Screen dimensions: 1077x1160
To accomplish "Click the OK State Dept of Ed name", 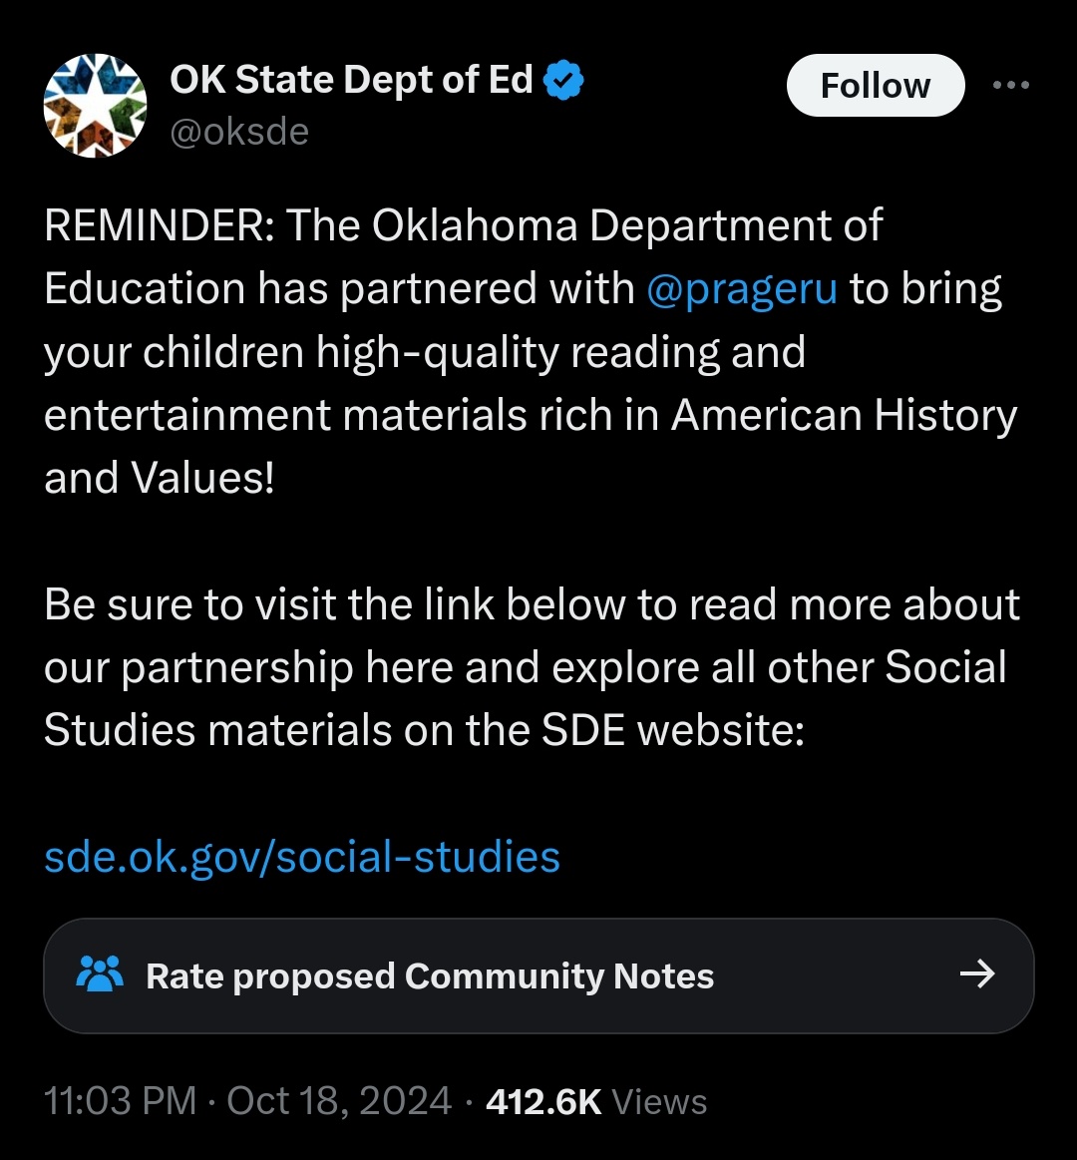I will (351, 79).
